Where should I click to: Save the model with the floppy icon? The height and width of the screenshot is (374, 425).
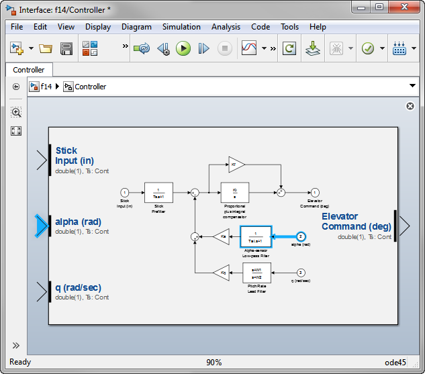click(66, 48)
